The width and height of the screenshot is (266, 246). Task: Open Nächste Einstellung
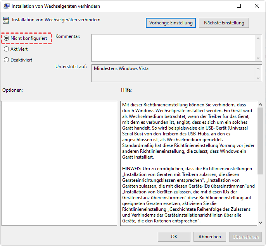[224, 23]
